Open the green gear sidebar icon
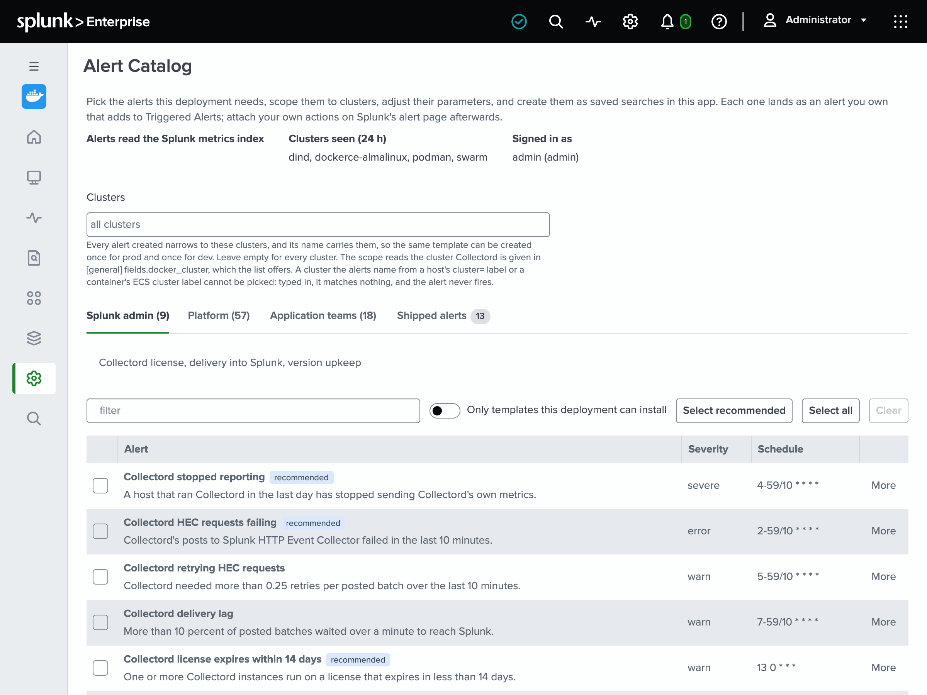Viewport: 927px width, 695px height. (34, 378)
